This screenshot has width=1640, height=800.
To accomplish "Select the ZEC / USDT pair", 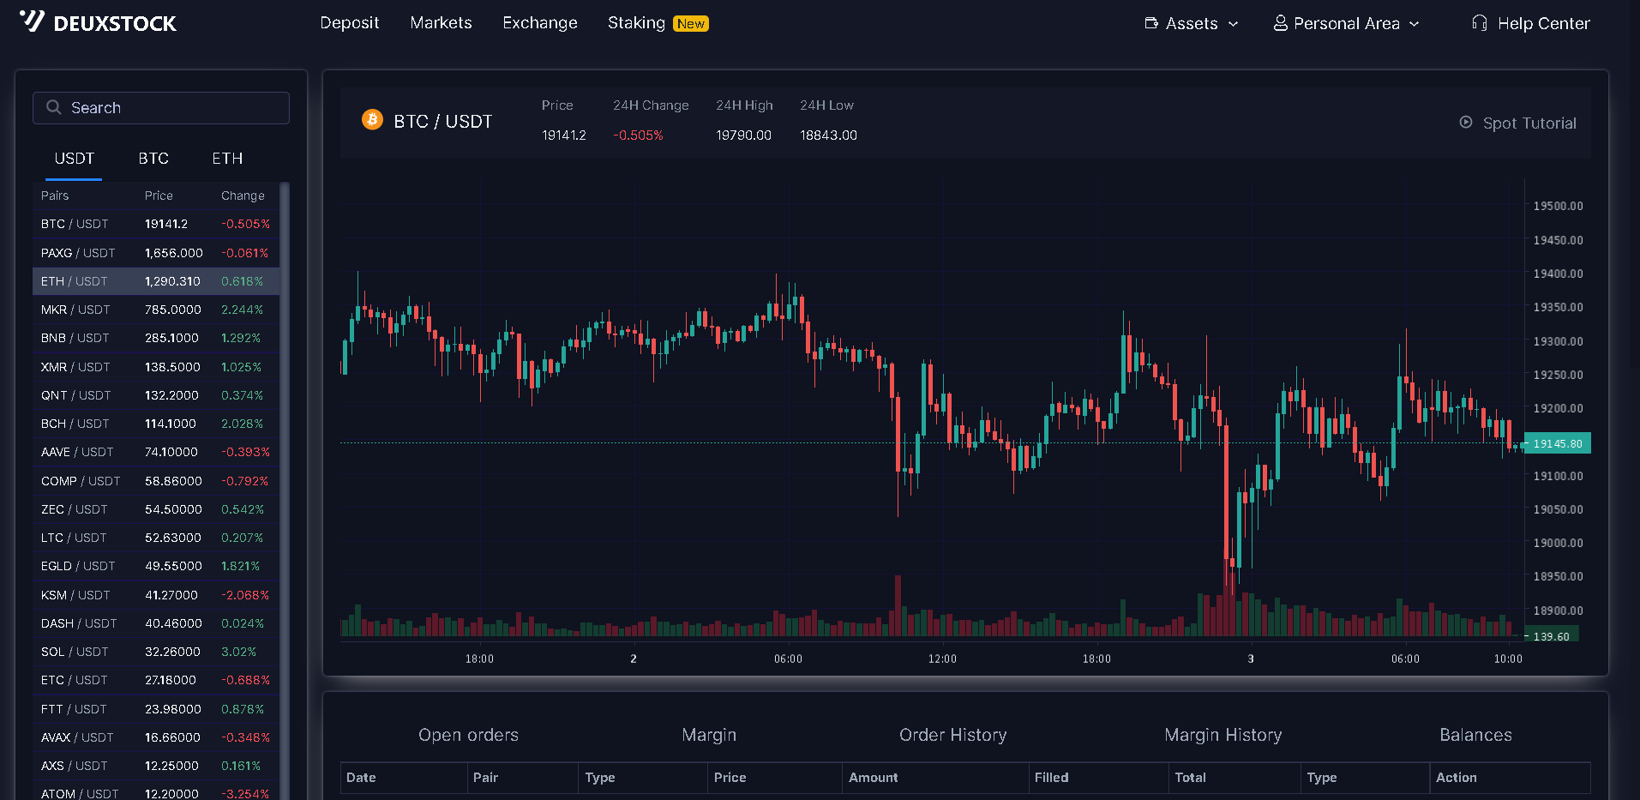I will 156,509.
